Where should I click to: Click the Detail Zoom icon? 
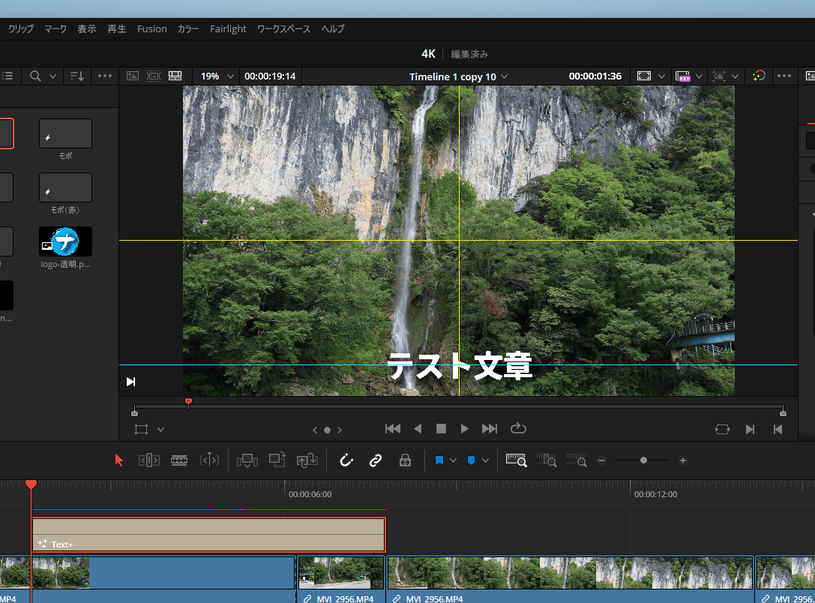(547, 460)
